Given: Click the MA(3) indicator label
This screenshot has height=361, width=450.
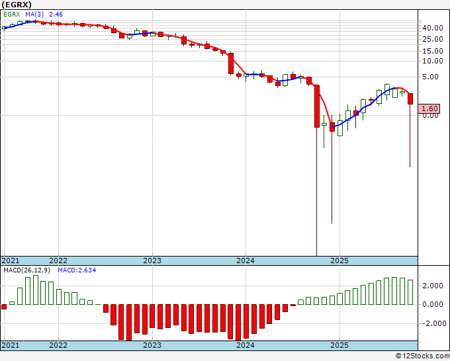Looking at the screenshot, I should pyautogui.click(x=34, y=15).
